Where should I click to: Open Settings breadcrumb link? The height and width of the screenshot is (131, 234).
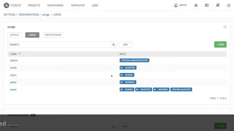click(x=10, y=15)
